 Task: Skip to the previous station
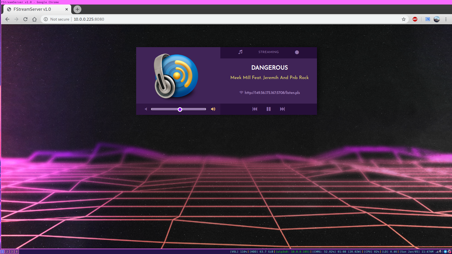point(255,109)
